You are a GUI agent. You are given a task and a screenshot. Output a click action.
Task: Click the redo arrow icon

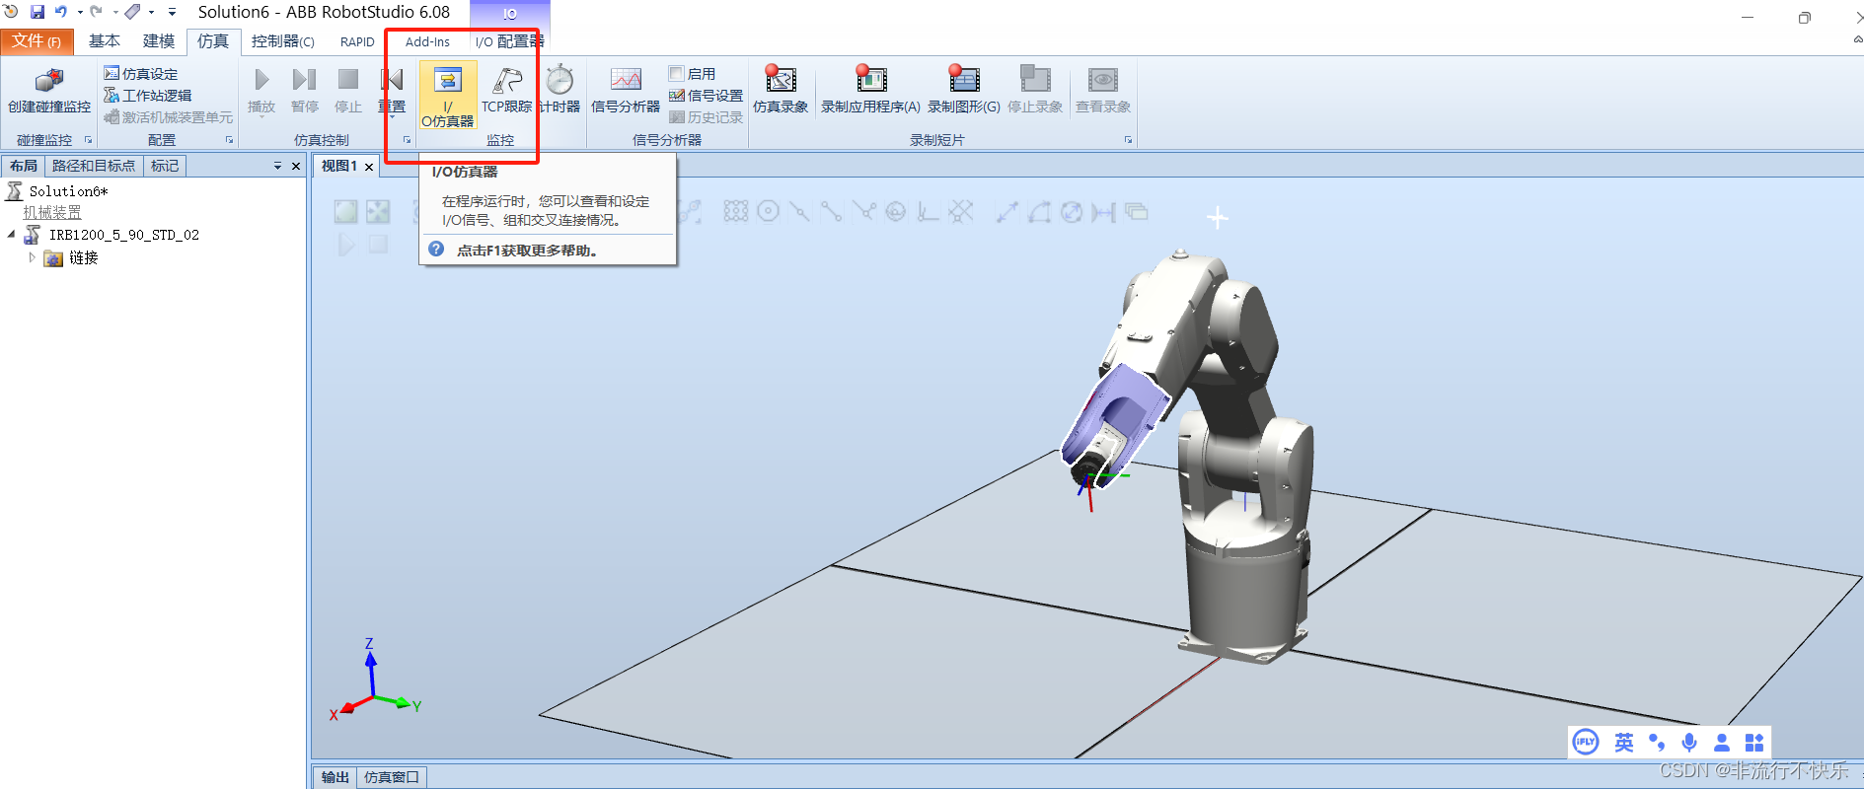coord(97,12)
